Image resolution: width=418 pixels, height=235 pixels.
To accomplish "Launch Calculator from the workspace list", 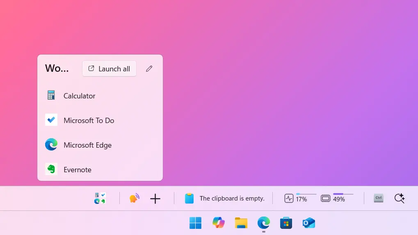I will coord(100,96).
